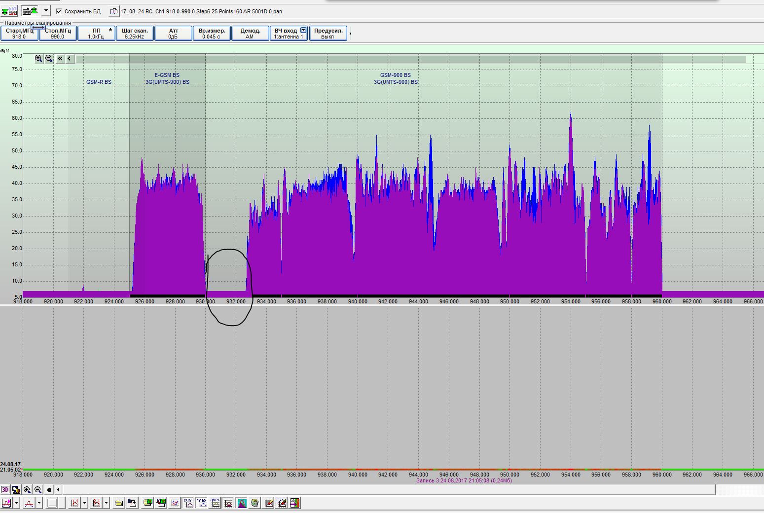Viewport: 764px width, 513px height.
Task: Click double-left arrow in spectrum panel
Action: click(60, 59)
